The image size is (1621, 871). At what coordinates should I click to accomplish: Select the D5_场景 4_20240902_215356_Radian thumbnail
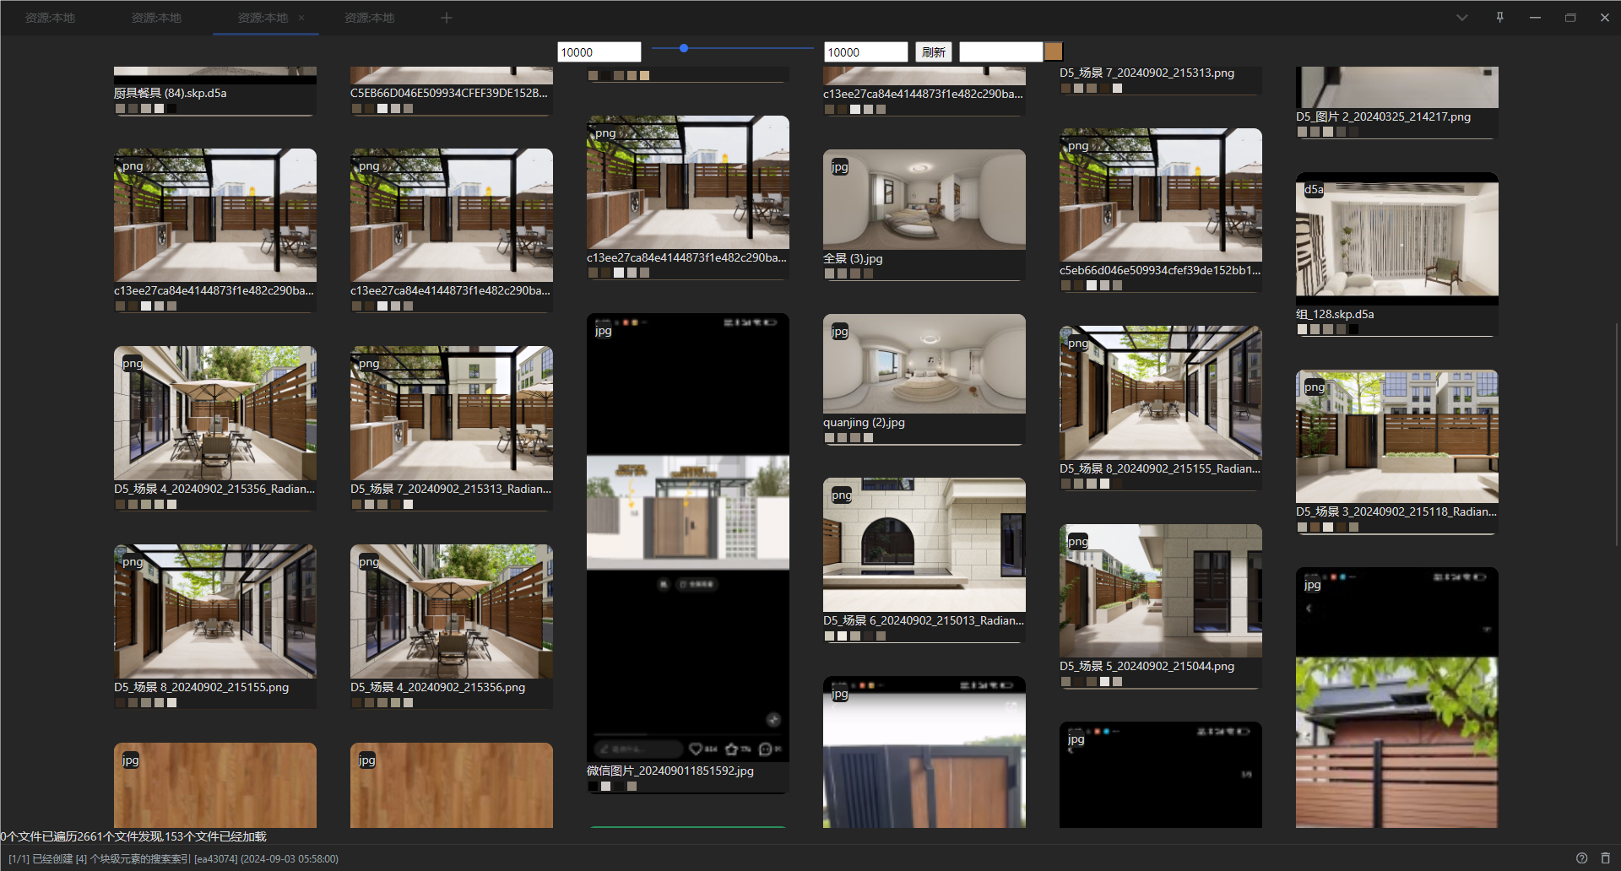[x=215, y=413]
